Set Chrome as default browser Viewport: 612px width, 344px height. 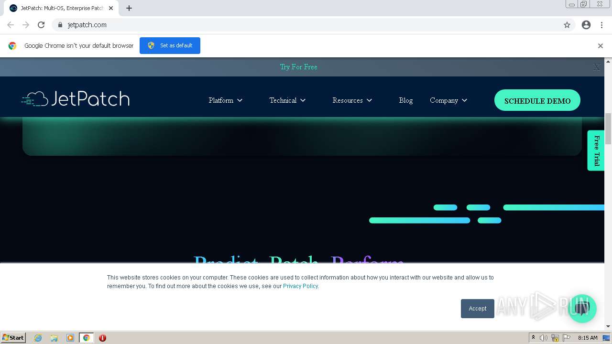[170, 45]
